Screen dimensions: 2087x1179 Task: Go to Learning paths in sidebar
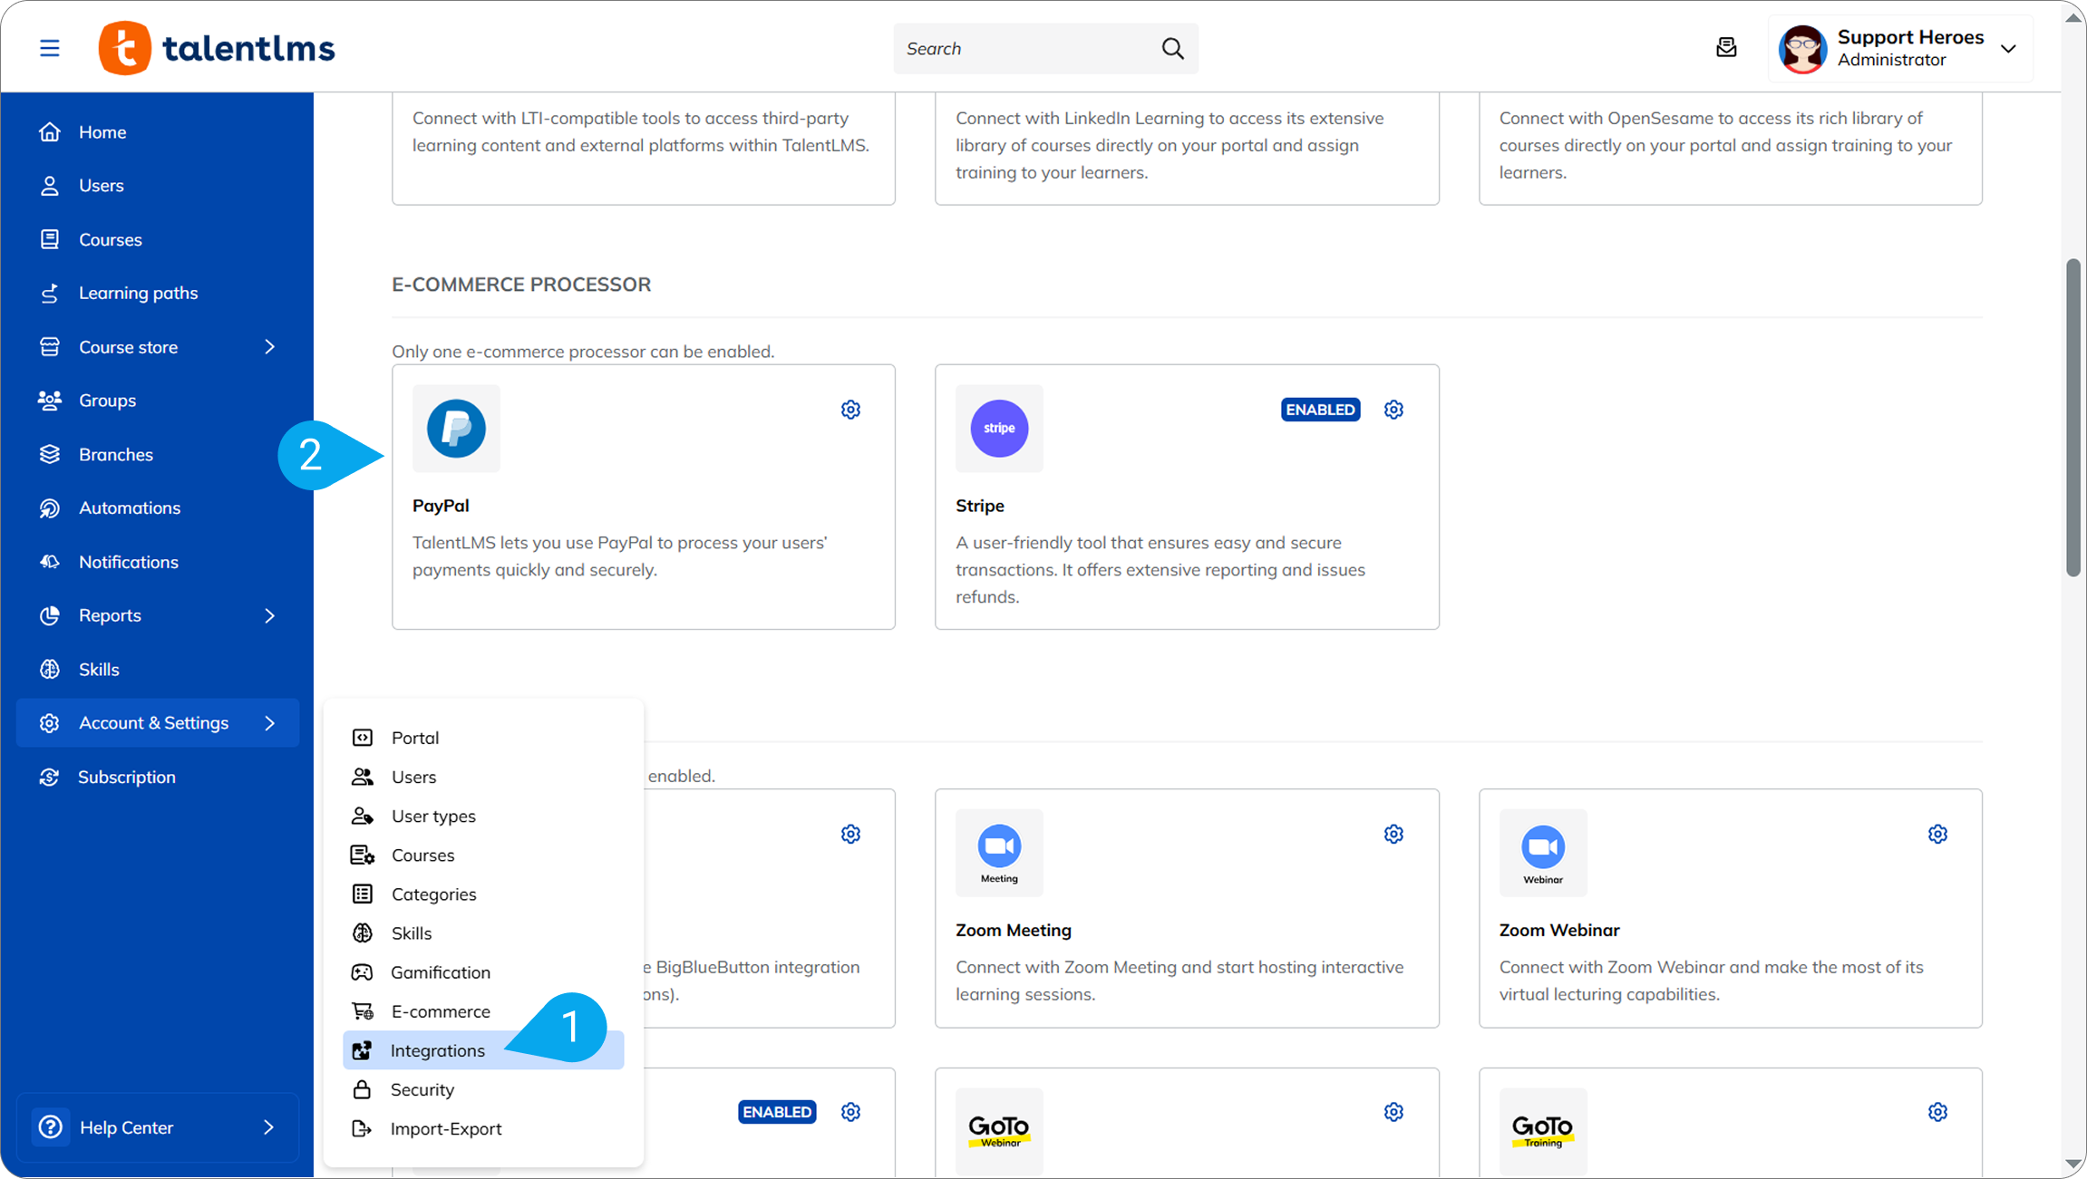point(138,293)
